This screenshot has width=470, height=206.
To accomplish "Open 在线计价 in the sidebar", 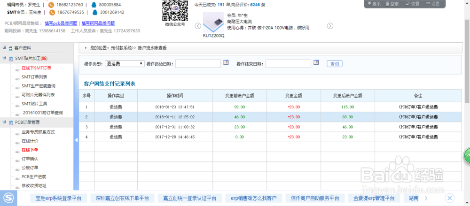I will click(x=30, y=141).
